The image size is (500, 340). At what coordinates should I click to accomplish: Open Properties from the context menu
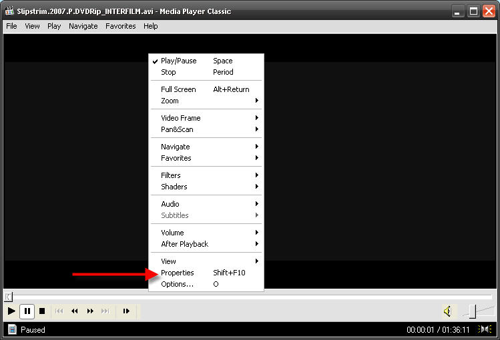point(206,273)
